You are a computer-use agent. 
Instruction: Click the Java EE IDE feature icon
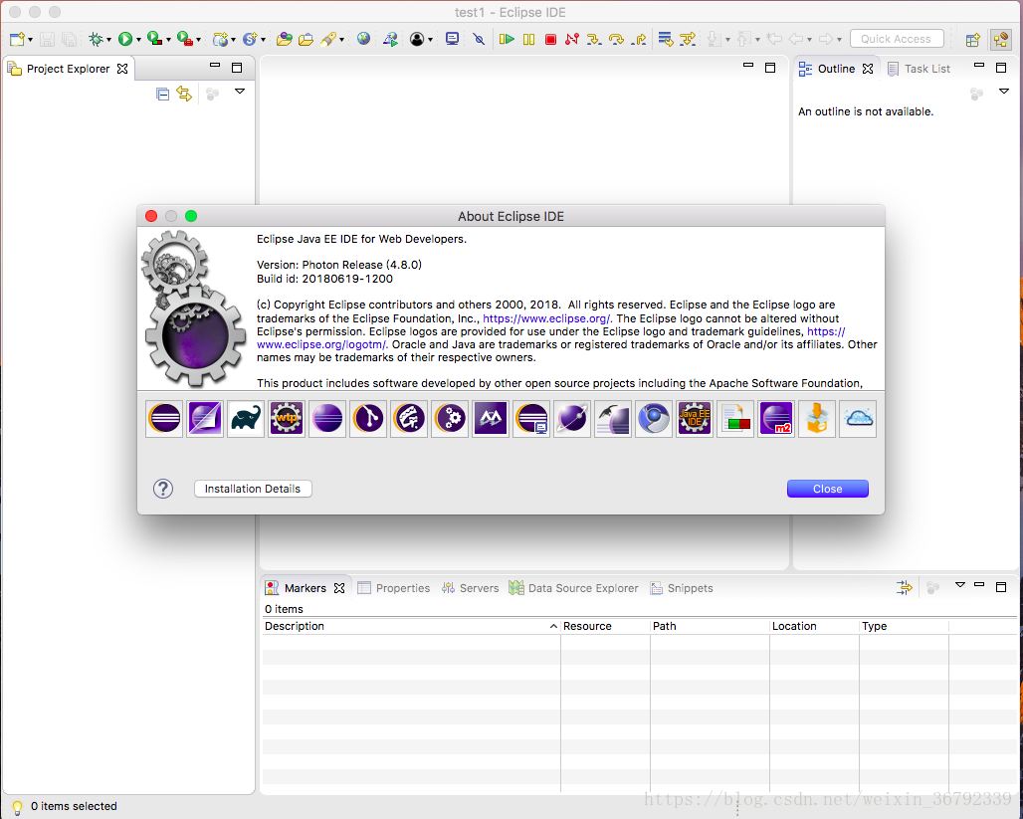point(695,418)
